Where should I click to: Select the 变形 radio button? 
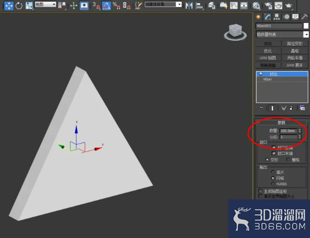coord(267,160)
